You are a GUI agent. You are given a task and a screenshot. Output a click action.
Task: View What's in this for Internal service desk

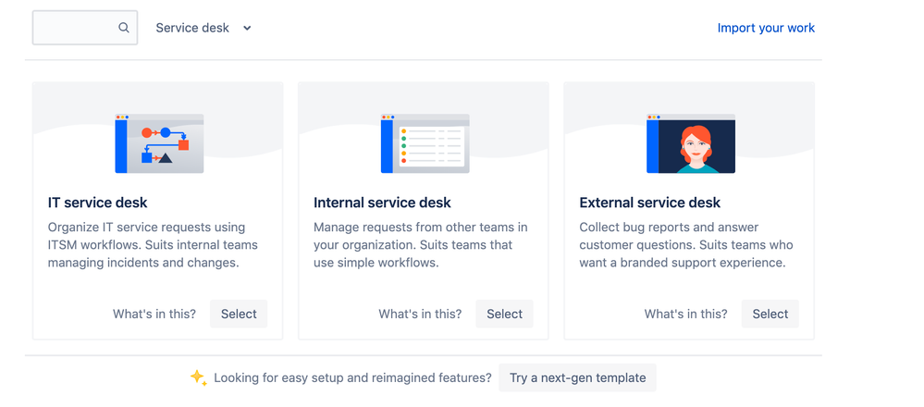point(420,314)
